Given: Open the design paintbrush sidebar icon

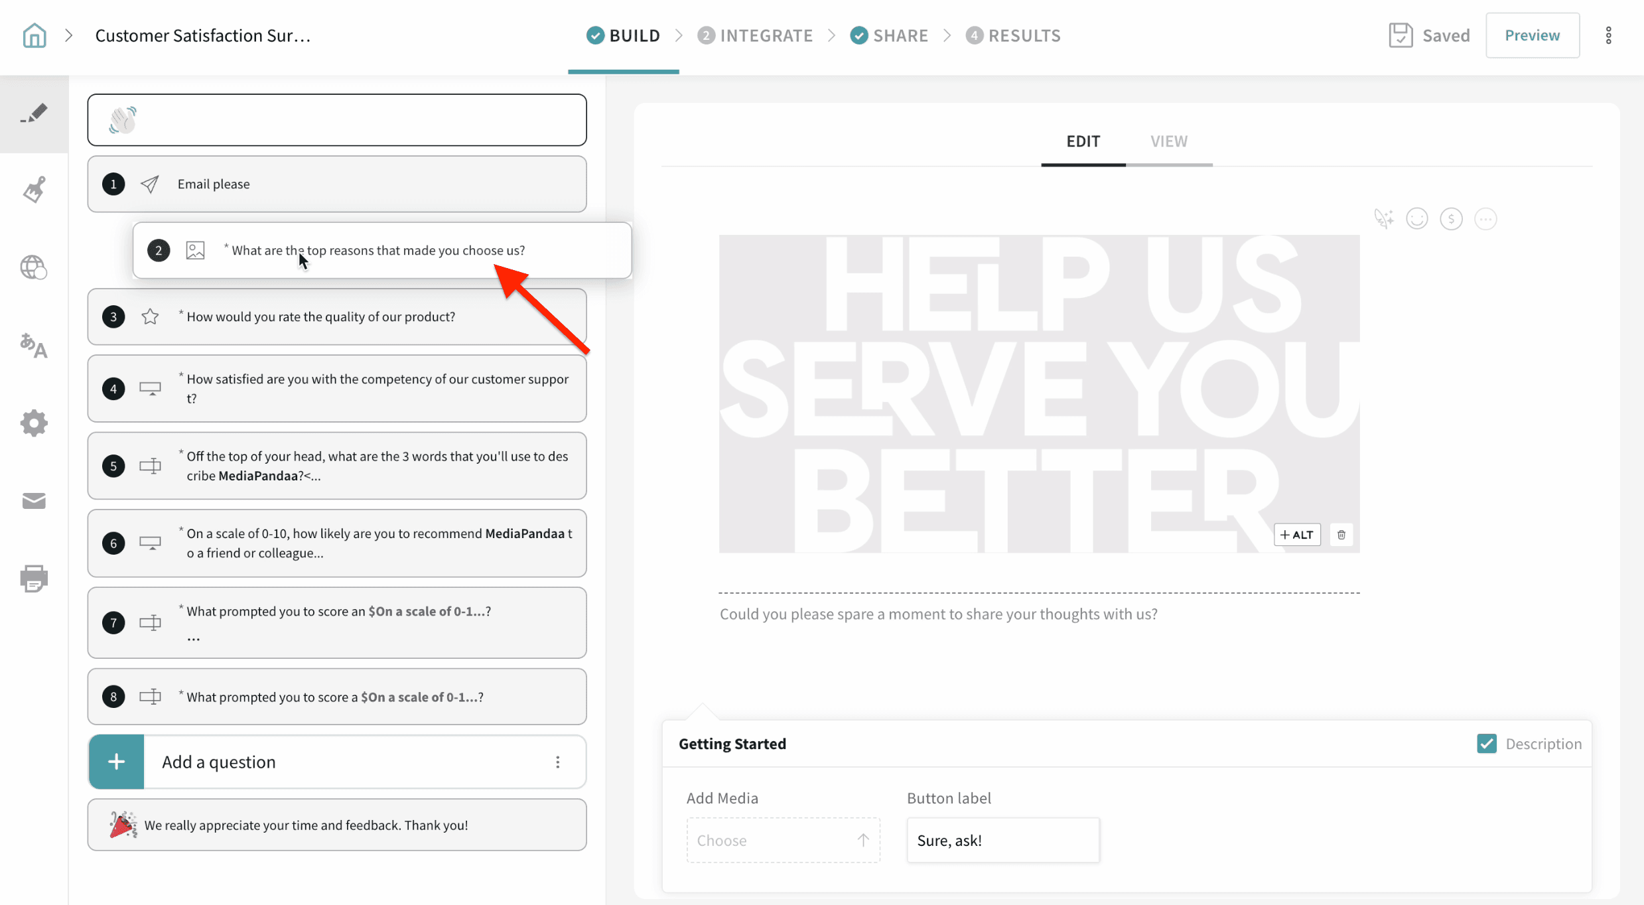Looking at the screenshot, I should 34,190.
